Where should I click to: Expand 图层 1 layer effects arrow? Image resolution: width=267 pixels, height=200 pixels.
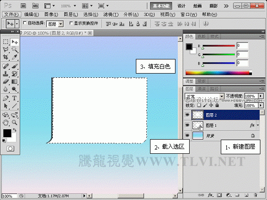tap(258, 125)
